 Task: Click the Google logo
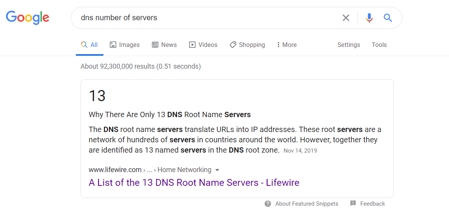pos(28,18)
